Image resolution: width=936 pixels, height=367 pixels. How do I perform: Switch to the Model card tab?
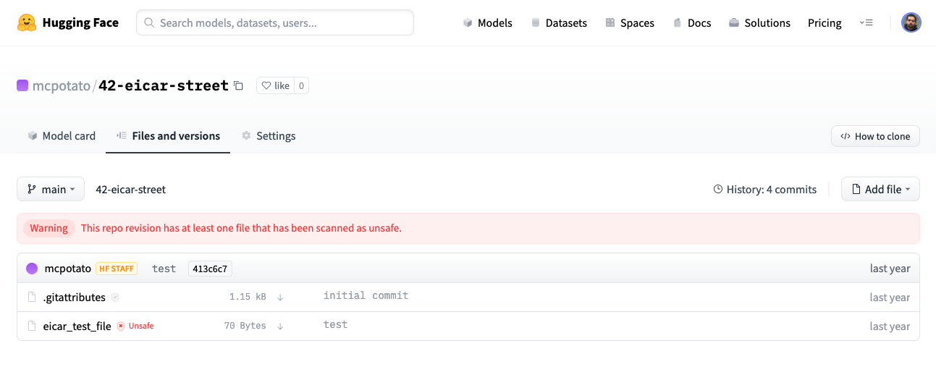click(x=62, y=136)
